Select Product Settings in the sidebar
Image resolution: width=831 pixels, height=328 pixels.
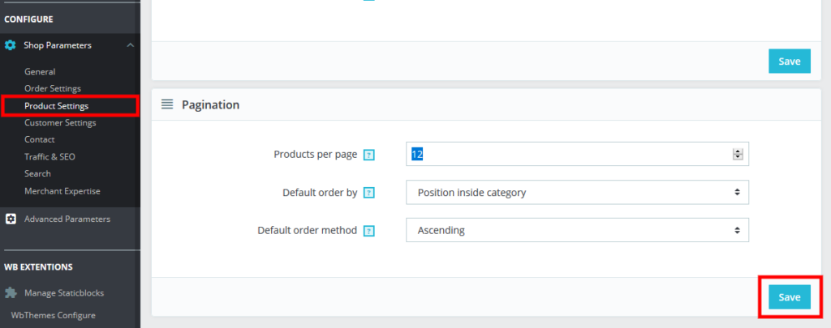click(57, 106)
